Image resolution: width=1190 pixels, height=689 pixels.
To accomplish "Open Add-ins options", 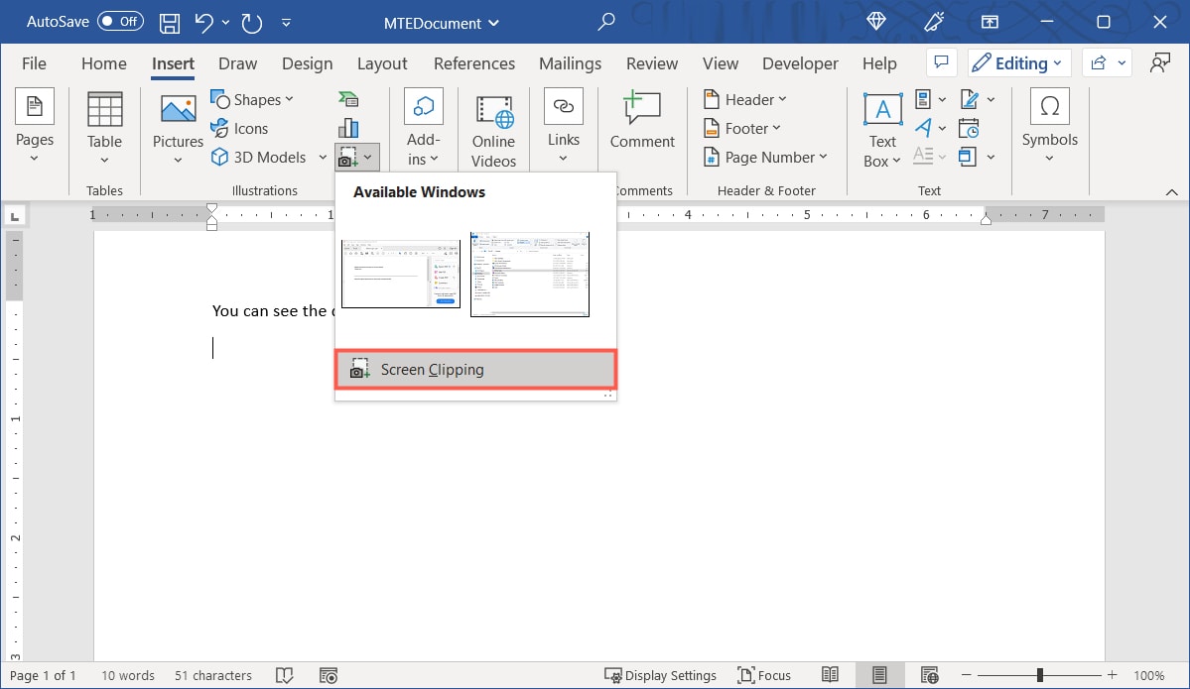I will [x=423, y=128].
